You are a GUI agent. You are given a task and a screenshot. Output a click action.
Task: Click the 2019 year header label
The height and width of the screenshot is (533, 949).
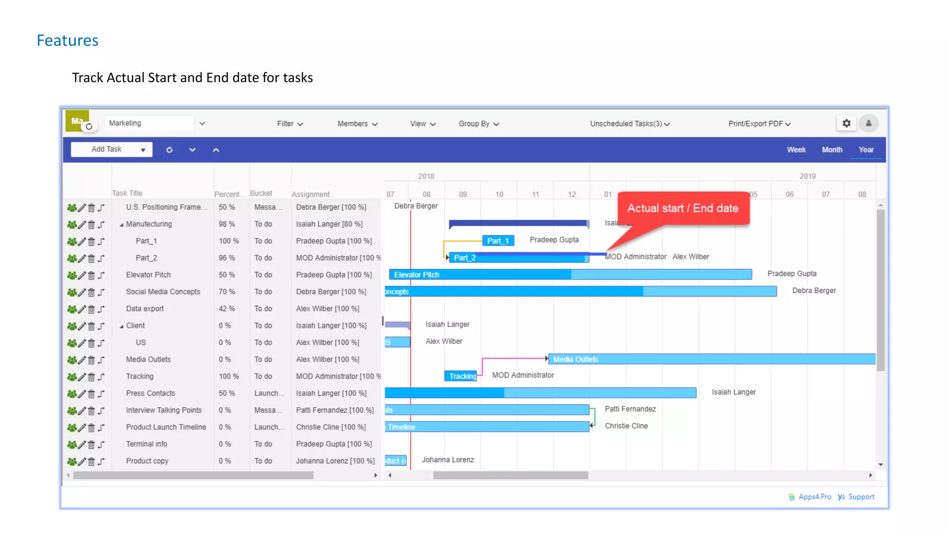807,177
